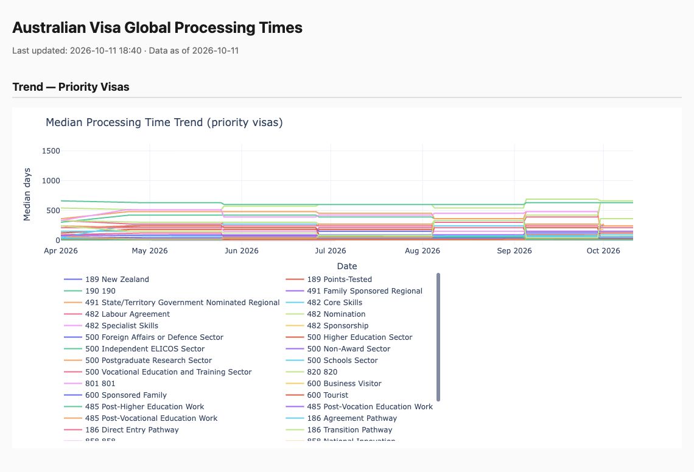Click the Apr 2026 x-axis label
Viewport: 694px width, 472px height.
(x=61, y=250)
